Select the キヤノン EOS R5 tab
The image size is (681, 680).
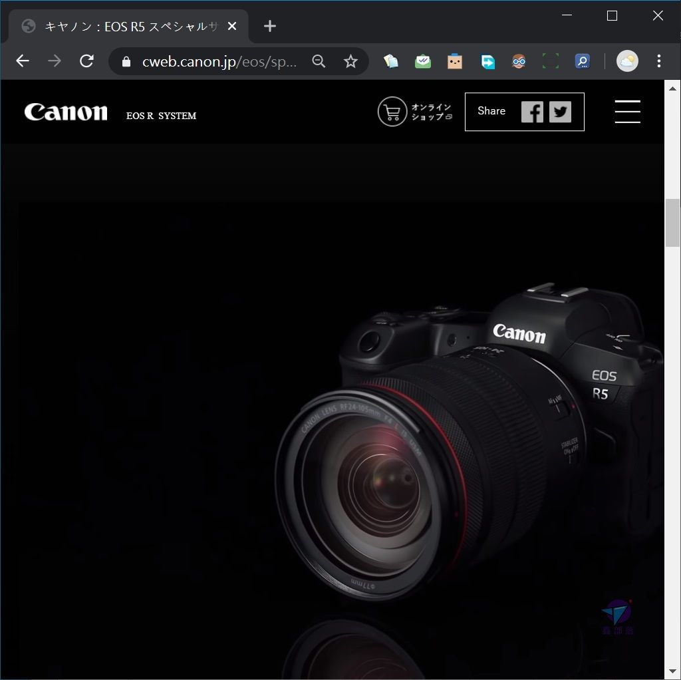coord(128,27)
